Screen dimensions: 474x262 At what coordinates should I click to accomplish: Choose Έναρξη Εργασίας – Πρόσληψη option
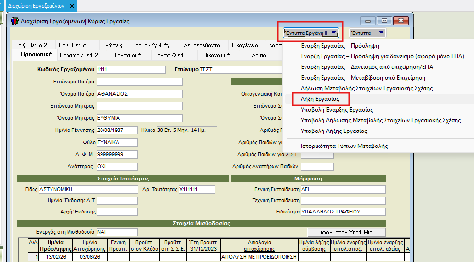click(339, 46)
